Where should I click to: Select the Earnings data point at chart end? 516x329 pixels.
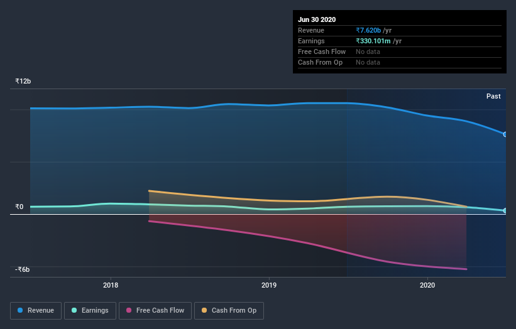click(505, 211)
